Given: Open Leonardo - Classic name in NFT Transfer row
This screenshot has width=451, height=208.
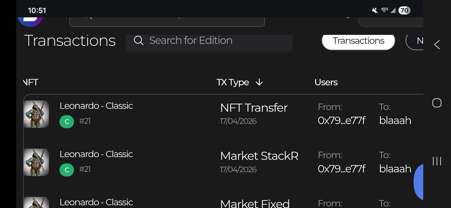Looking at the screenshot, I should pos(96,106).
